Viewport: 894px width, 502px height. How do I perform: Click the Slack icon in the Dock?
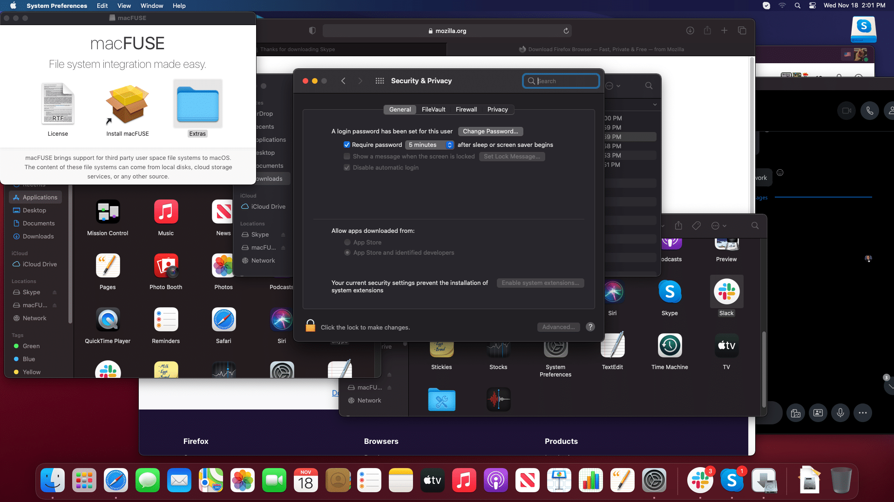700,481
